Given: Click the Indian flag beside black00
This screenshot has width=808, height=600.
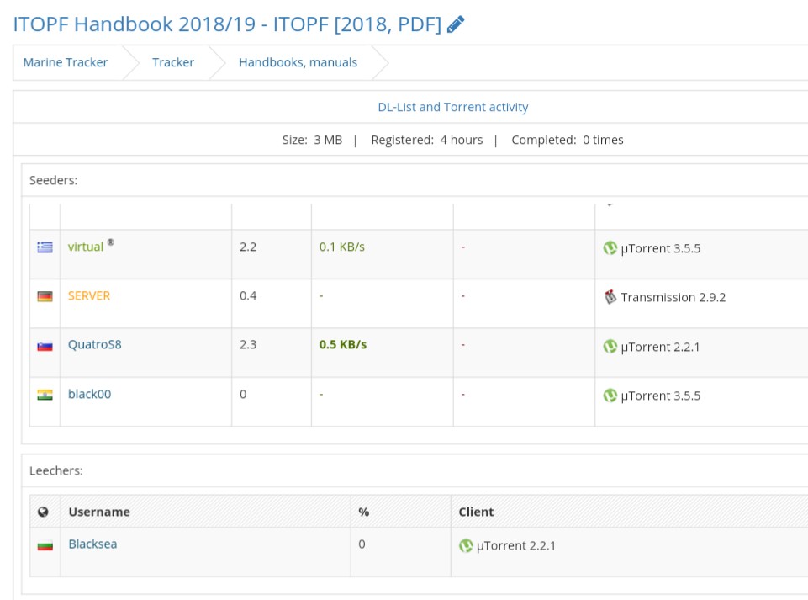Looking at the screenshot, I should [x=45, y=395].
